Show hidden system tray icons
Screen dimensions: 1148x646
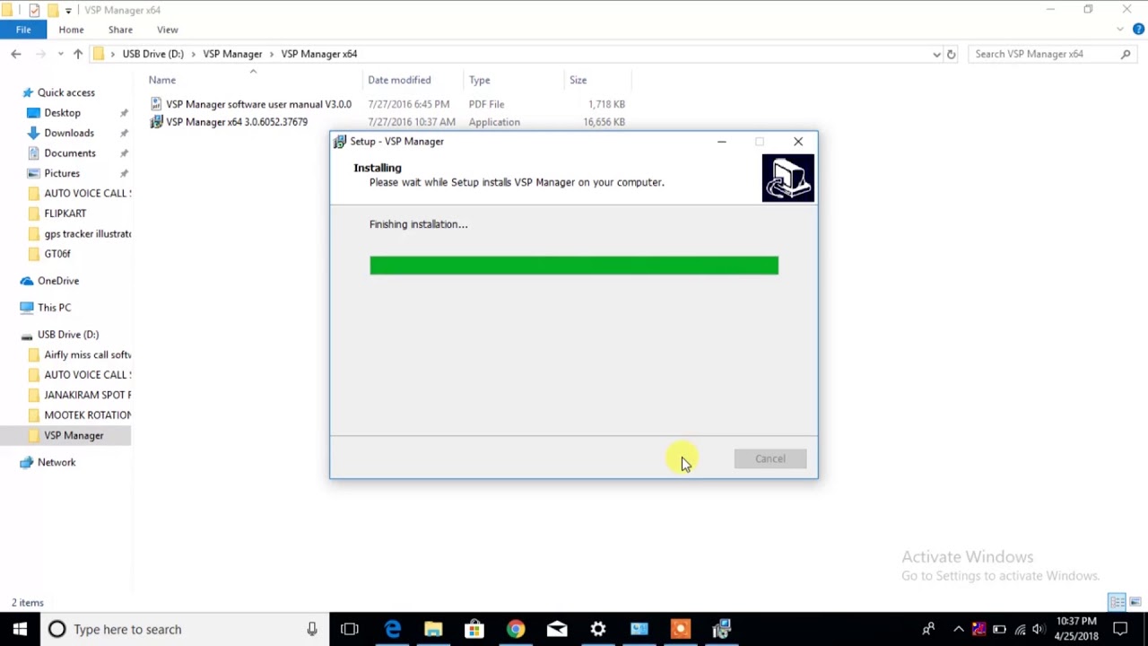tap(958, 629)
